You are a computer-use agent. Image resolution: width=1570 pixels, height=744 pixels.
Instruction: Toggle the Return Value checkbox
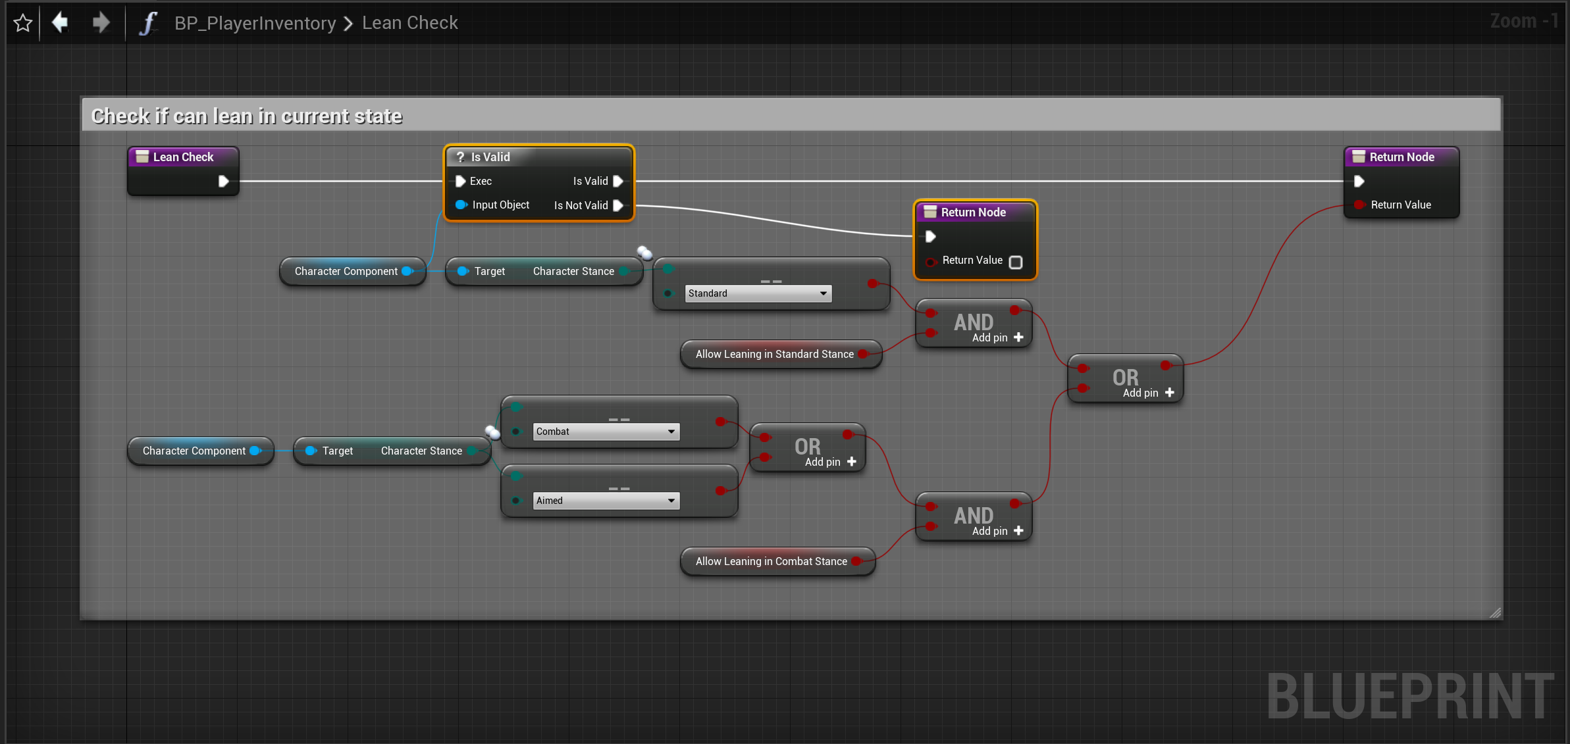tap(1016, 262)
